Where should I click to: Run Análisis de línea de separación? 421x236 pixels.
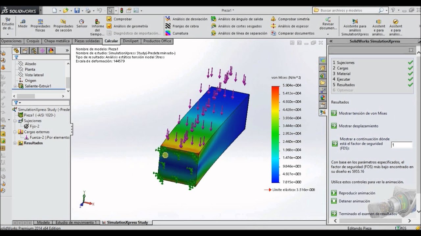click(239, 33)
